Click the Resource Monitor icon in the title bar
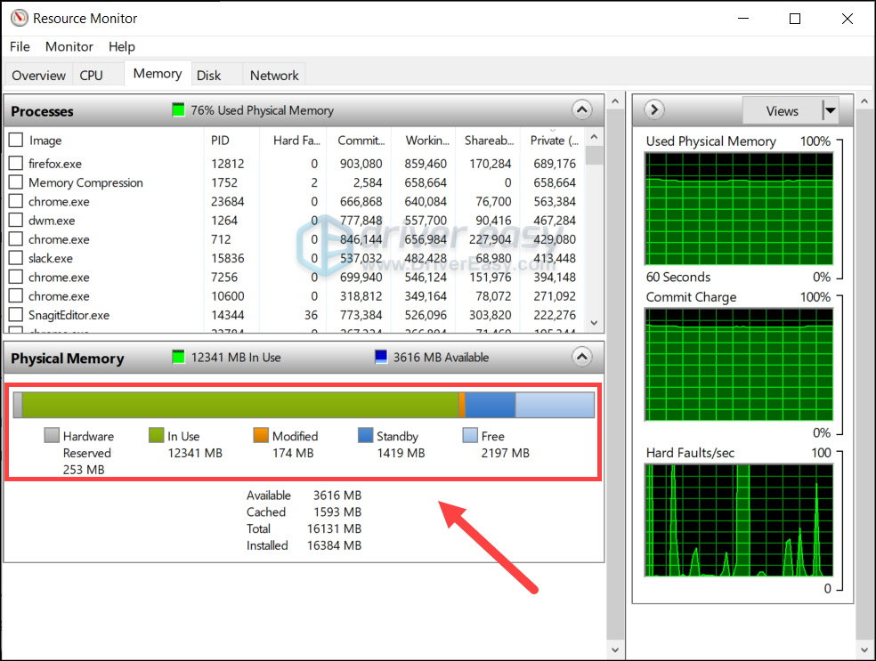The width and height of the screenshot is (876, 661). pyautogui.click(x=20, y=17)
